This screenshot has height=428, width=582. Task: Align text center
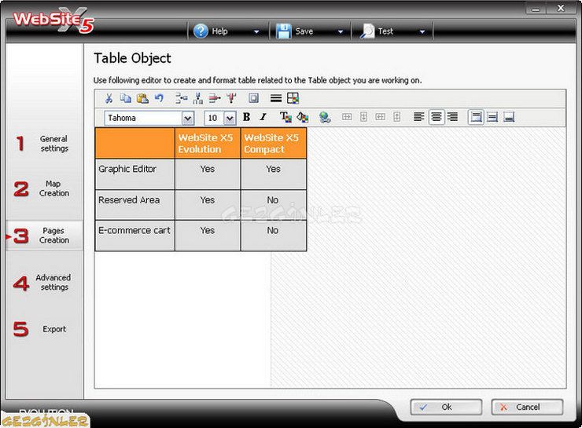[x=436, y=118]
